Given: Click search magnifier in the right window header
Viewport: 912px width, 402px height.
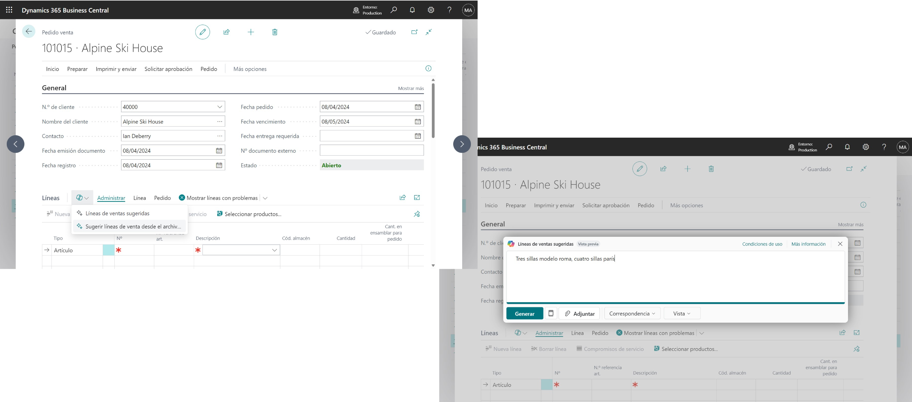Looking at the screenshot, I should coord(828,147).
